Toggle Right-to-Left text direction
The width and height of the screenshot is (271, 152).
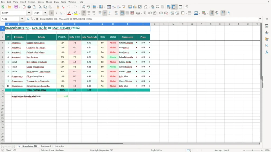[217, 13]
